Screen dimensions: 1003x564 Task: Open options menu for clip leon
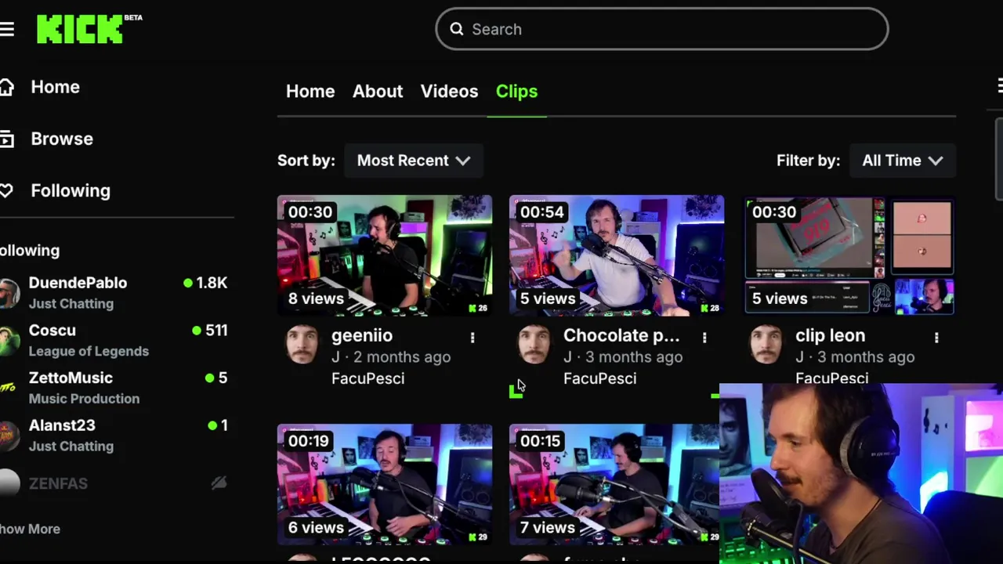pyautogui.click(x=936, y=338)
